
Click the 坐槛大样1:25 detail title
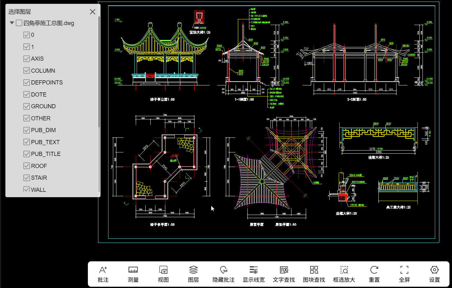pyautogui.click(x=346, y=213)
